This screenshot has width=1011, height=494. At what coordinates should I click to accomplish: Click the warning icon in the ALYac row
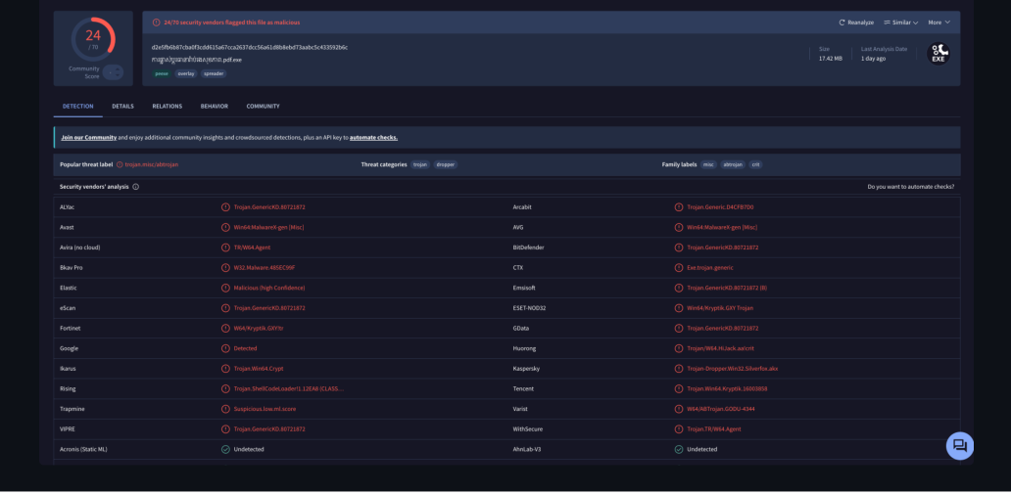click(225, 207)
